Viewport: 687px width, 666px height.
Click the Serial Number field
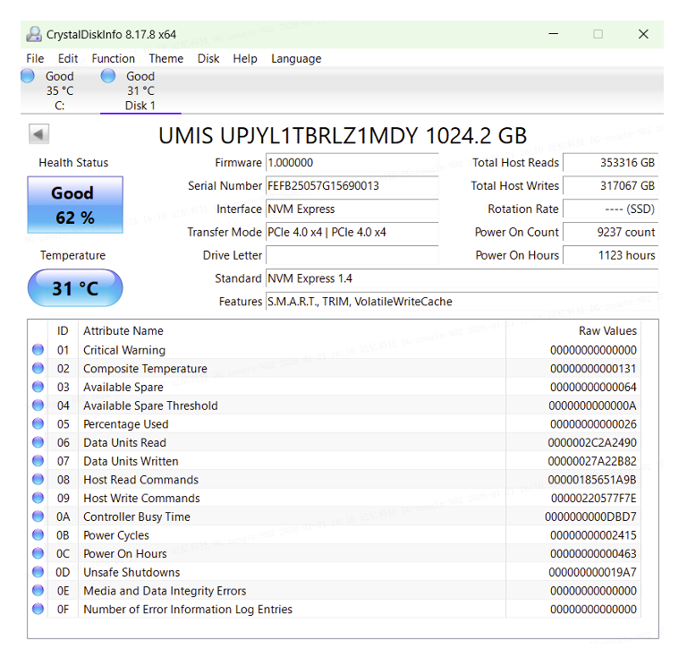point(352,186)
